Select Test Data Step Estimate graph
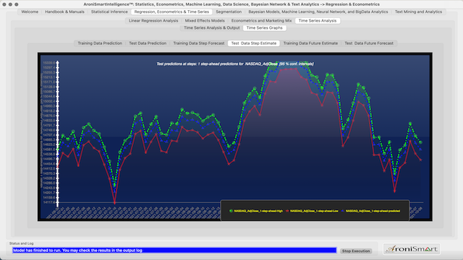This screenshot has height=260, width=463. point(254,43)
